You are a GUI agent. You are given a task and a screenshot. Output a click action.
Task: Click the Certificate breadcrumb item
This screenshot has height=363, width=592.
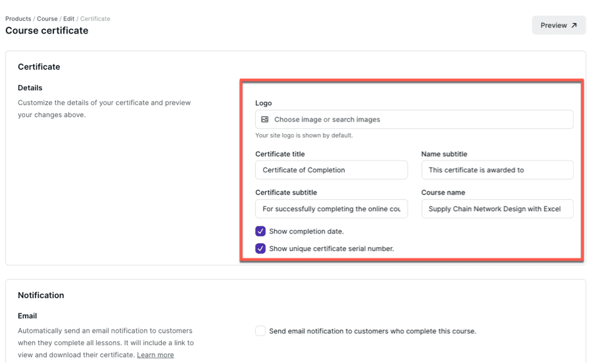95,19
